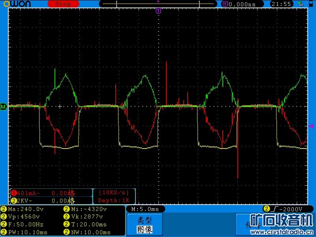Click the M:5.0ms timebase indicator

145,209
